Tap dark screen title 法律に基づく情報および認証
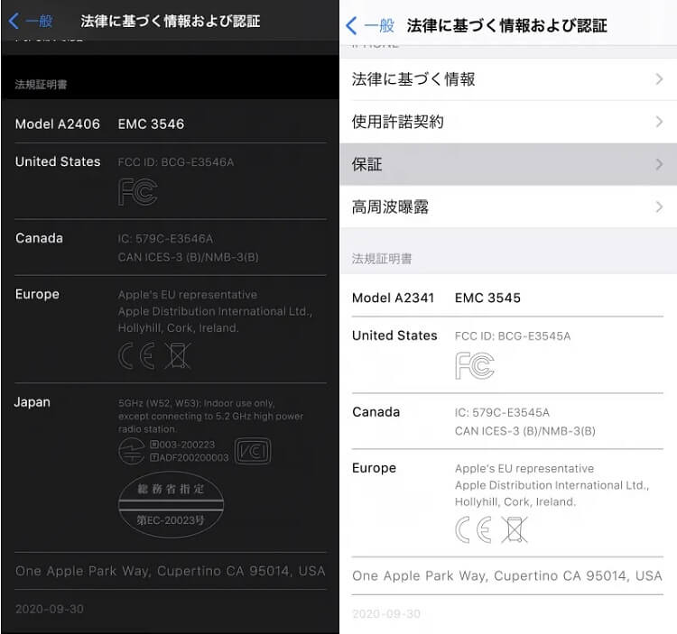The height and width of the screenshot is (634, 677). 170,21
